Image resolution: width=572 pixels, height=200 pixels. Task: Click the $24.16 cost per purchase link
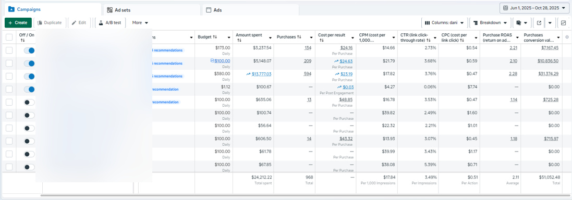[x=346, y=48]
